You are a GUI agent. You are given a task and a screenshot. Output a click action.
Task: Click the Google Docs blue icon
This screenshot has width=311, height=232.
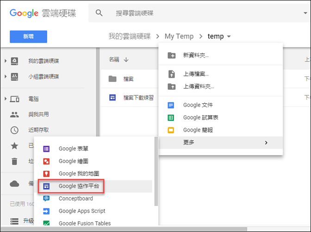tap(171, 105)
